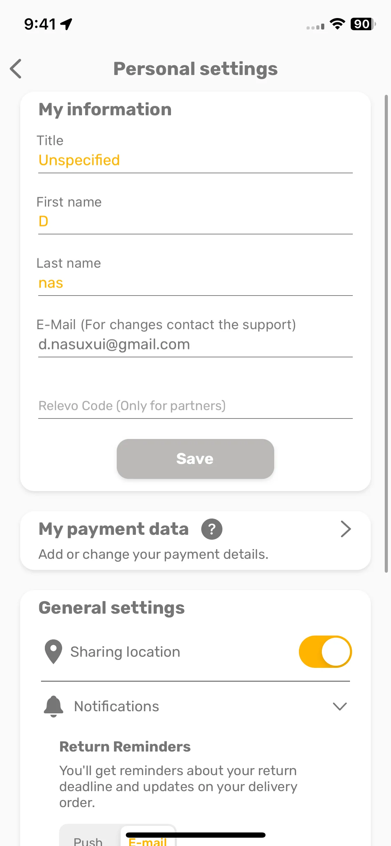Turn off the Sharing location switch

pyautogui.click(x=325, y=652)
